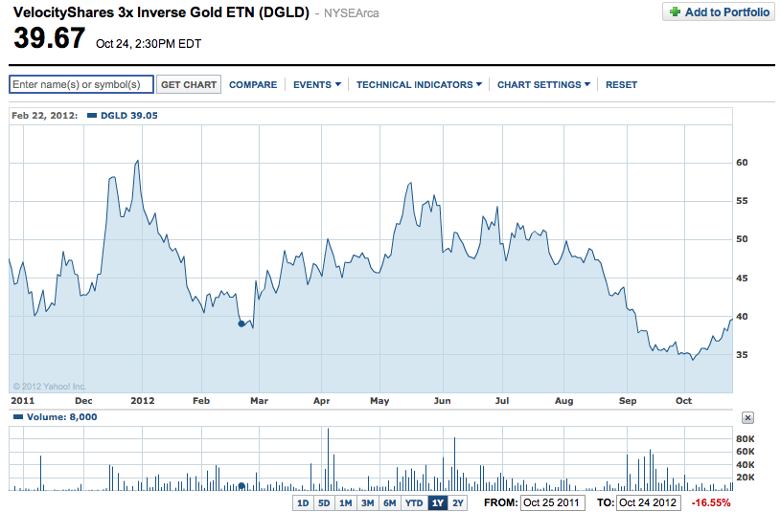Open the CHART SETTINGS dropdown
The image size is (781, 512).
543,84
